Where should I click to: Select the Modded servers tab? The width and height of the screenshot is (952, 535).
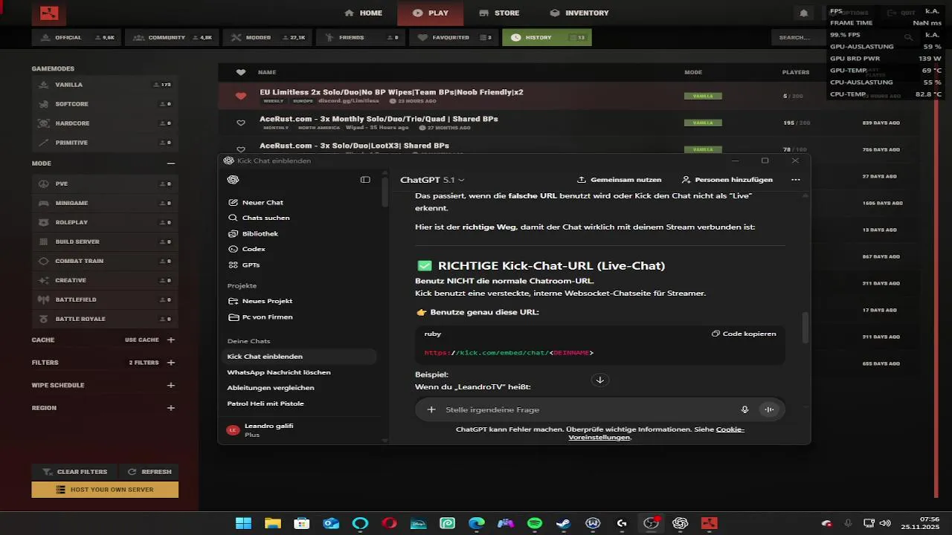coord(268,37)
